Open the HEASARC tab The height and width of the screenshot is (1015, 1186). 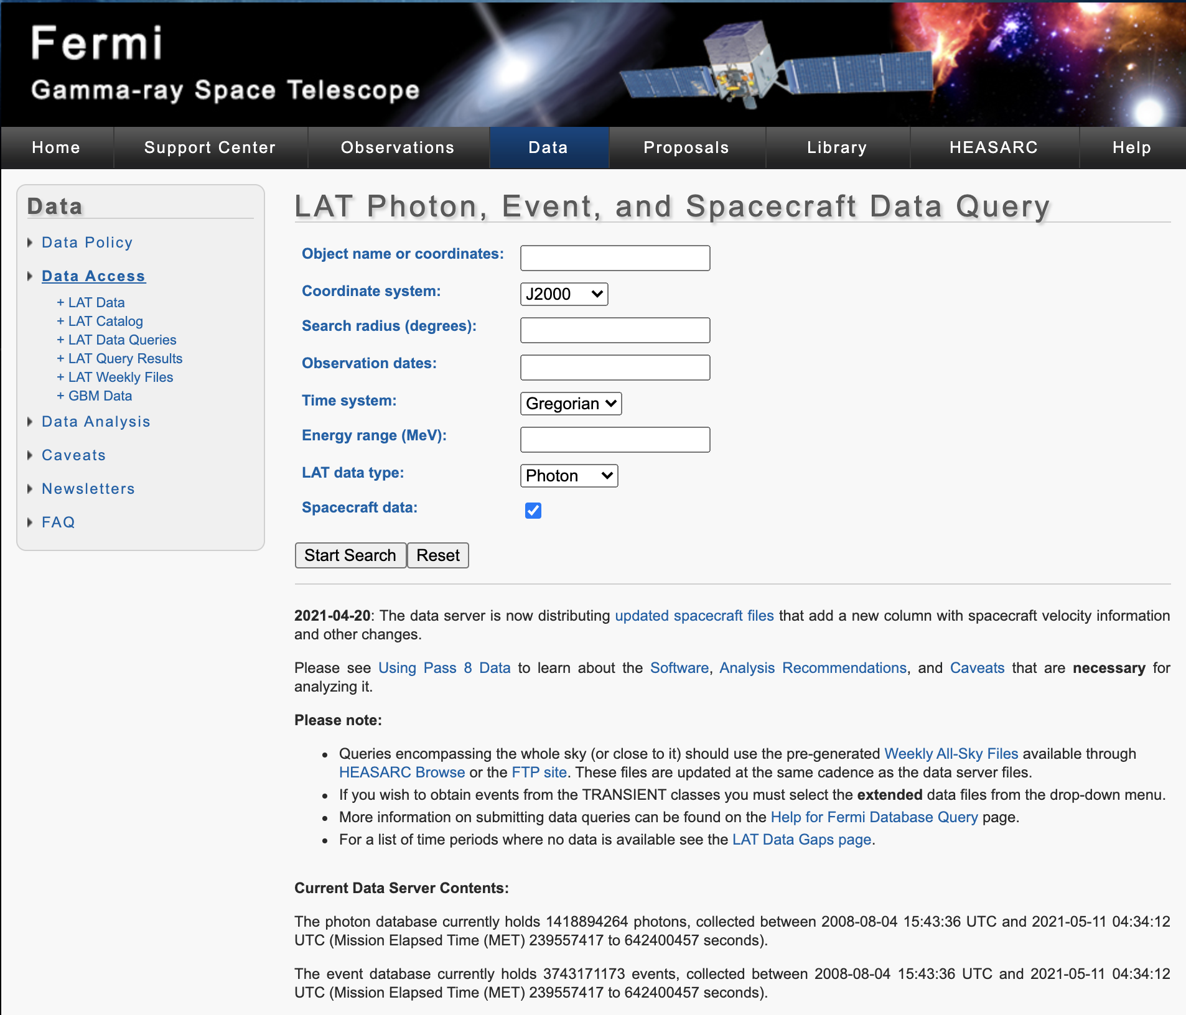994,147
